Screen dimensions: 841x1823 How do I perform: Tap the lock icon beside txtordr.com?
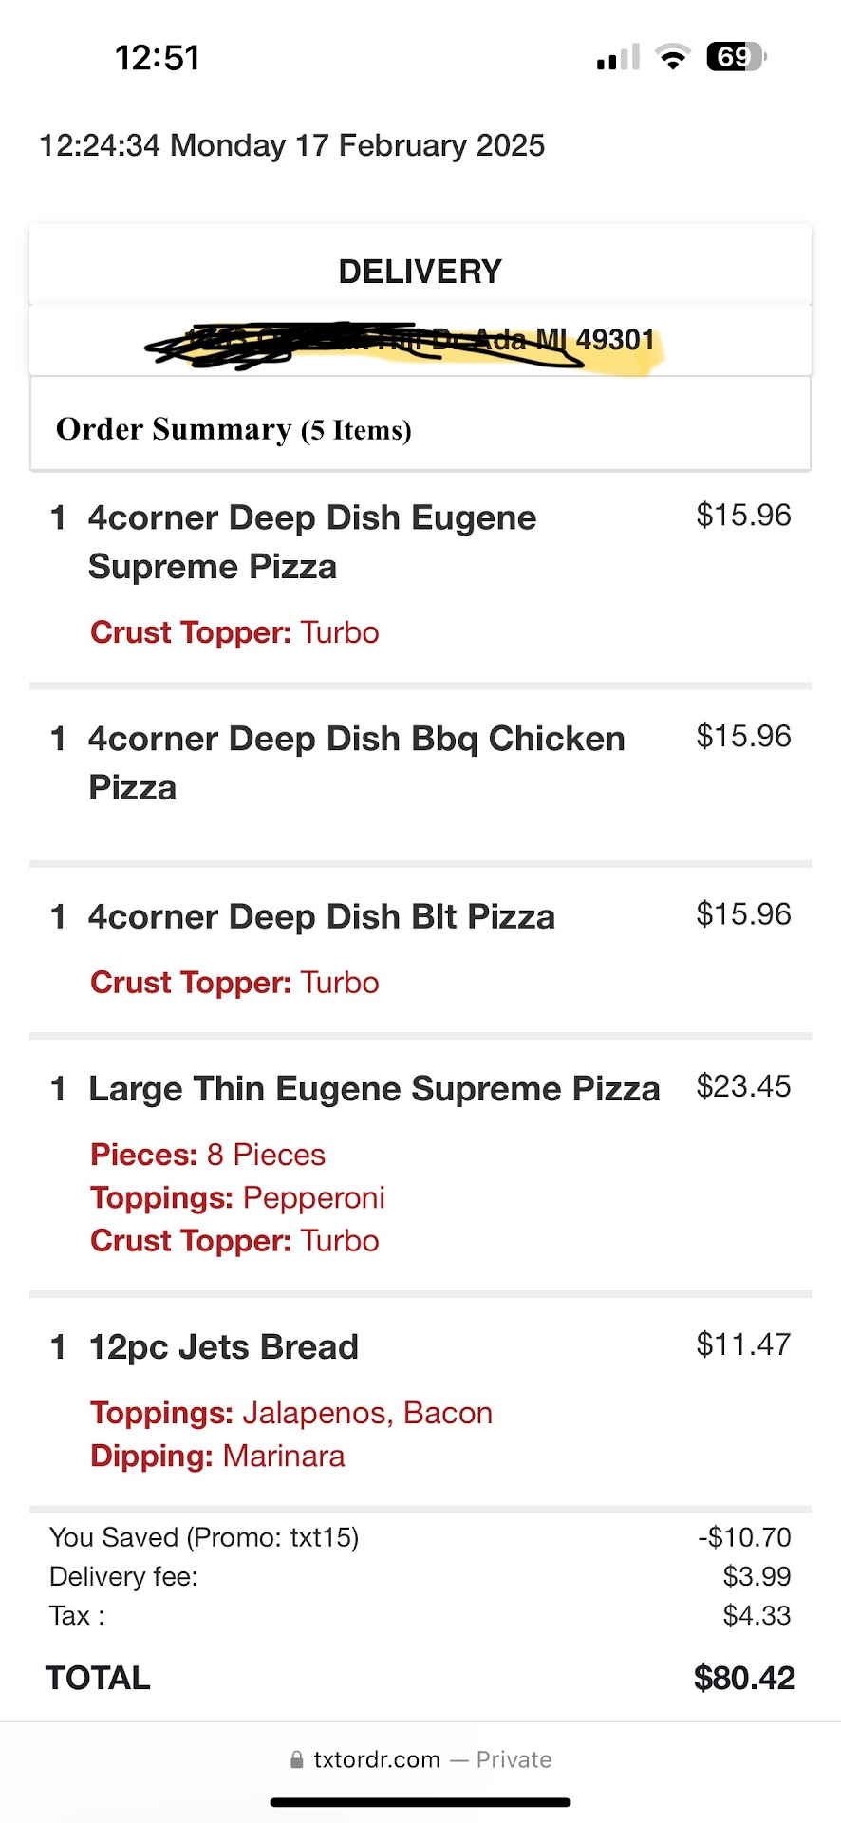coord(297,1759)
